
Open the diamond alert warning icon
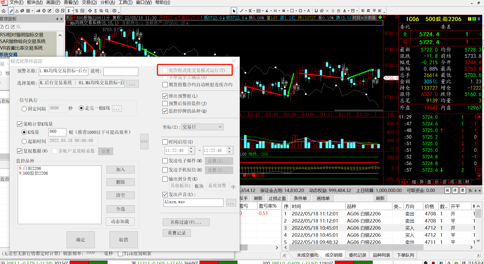(44, 11)
